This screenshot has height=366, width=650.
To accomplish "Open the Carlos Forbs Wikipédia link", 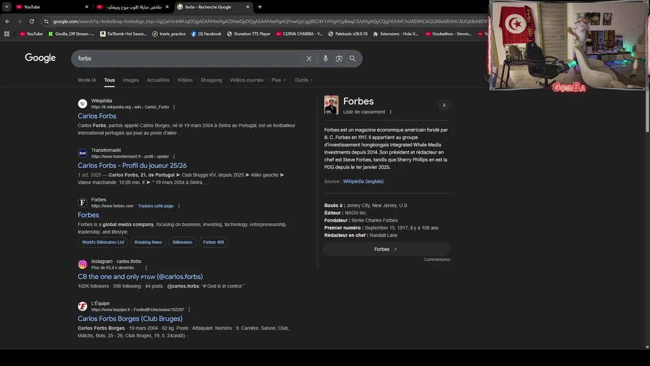I will pyautogui.click(x=97, y=116).
